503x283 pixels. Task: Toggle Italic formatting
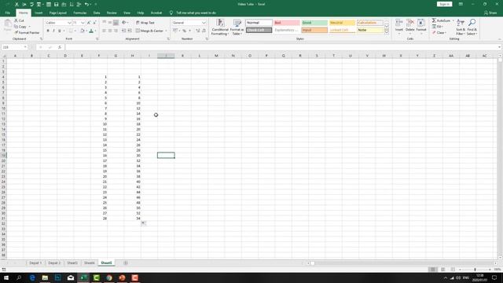click(x=53, y=31)
